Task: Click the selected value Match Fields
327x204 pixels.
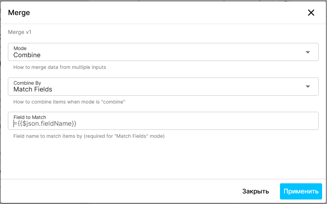Action: [33, 89]
